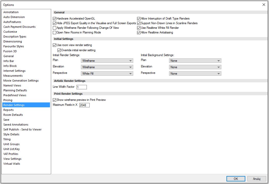Open the Elevation background settings dropdown
Screen dimensions: 269x184
point(195,67)
